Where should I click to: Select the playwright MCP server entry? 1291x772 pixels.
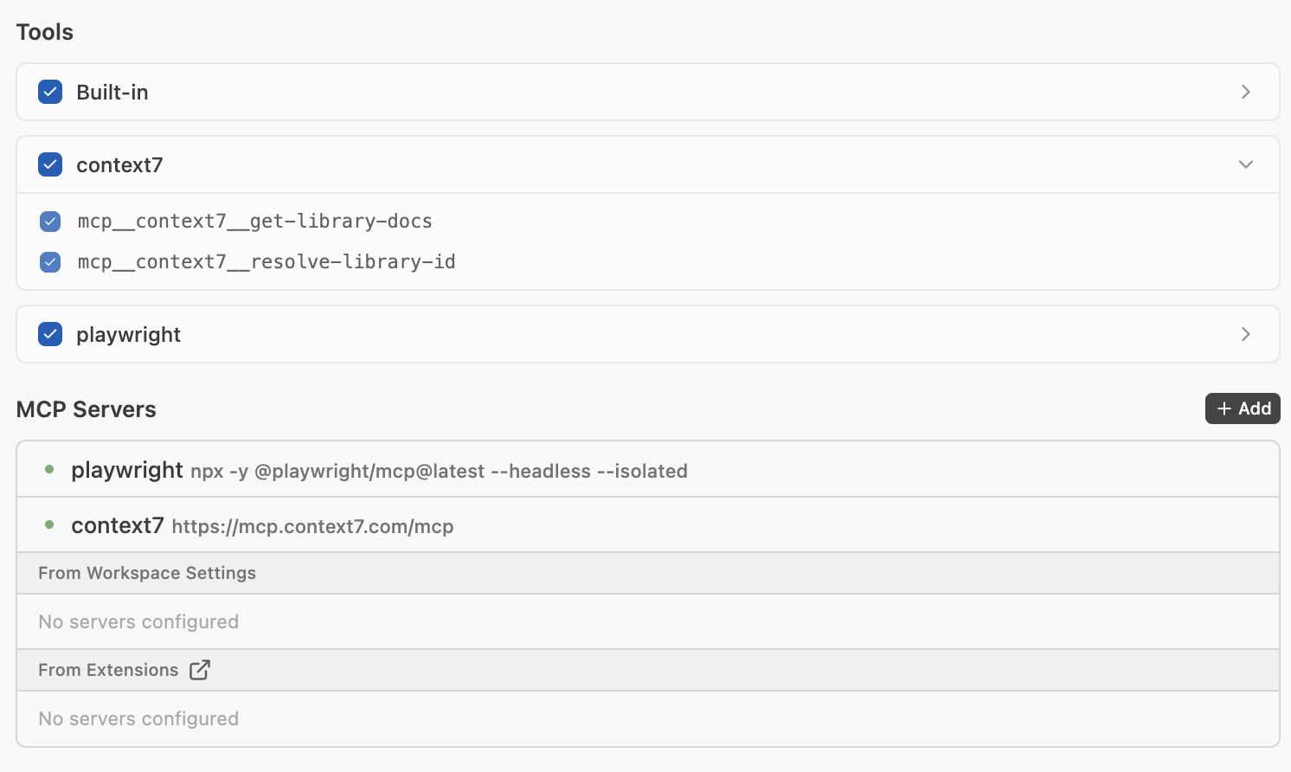[127, 470]
